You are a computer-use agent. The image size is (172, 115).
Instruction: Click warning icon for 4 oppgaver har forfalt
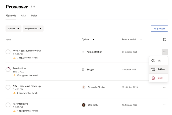[x=14, y=111]
